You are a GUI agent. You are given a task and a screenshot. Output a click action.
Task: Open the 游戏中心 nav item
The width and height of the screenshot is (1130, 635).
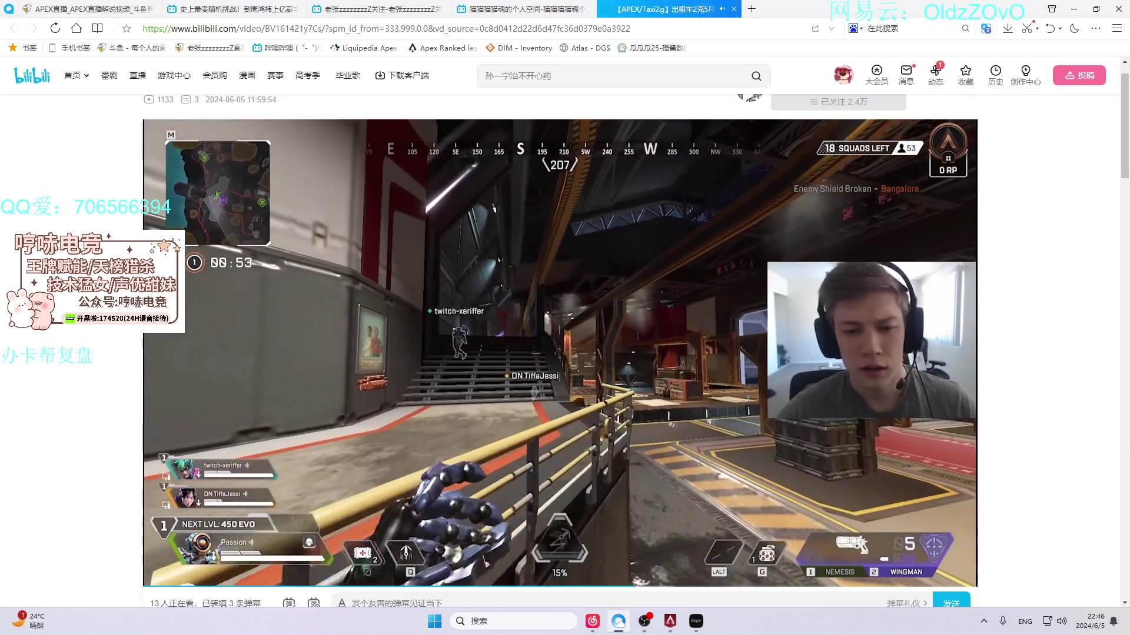(174, 75)
